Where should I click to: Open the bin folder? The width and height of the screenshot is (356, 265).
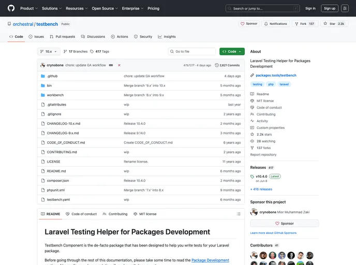pyautogui.click(x=49, y=85)
